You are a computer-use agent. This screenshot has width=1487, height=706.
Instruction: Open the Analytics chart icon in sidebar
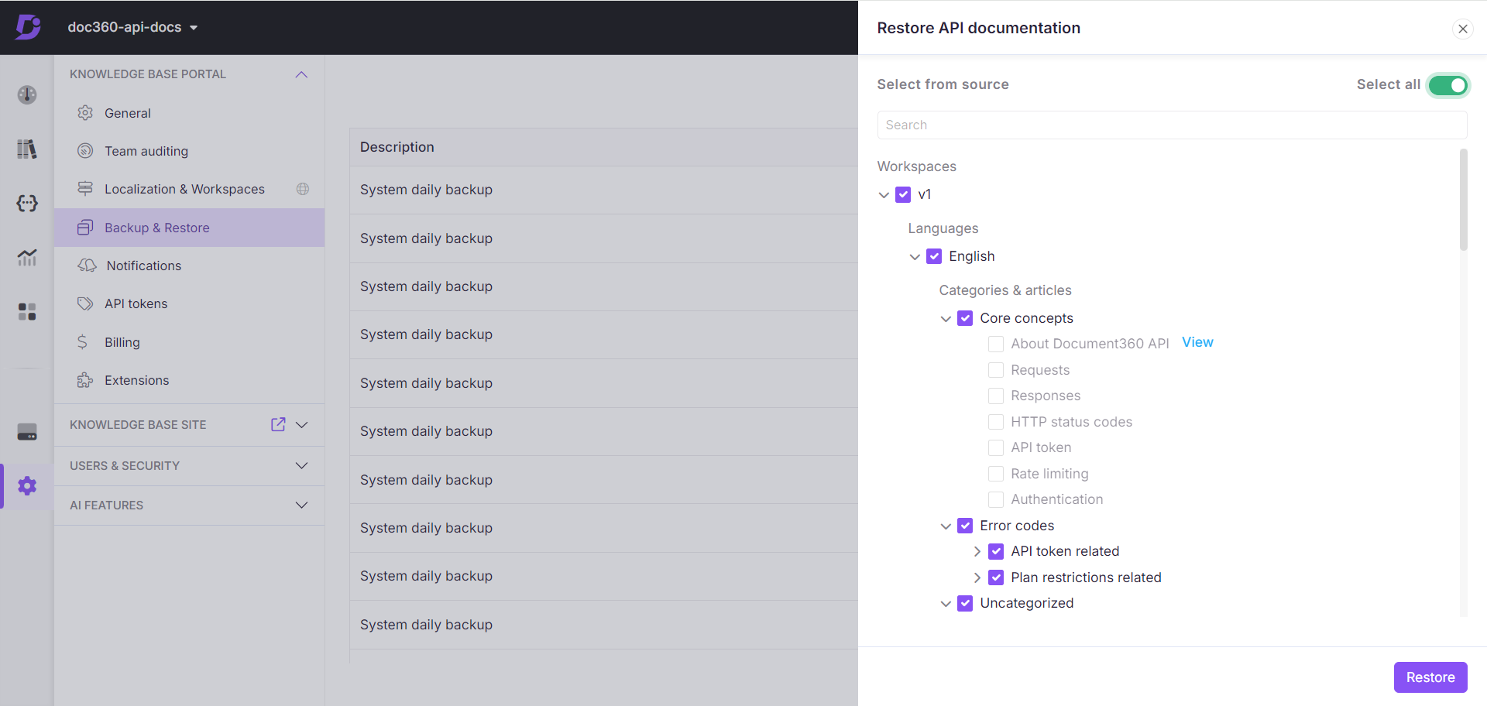click(x=27, y=257)
